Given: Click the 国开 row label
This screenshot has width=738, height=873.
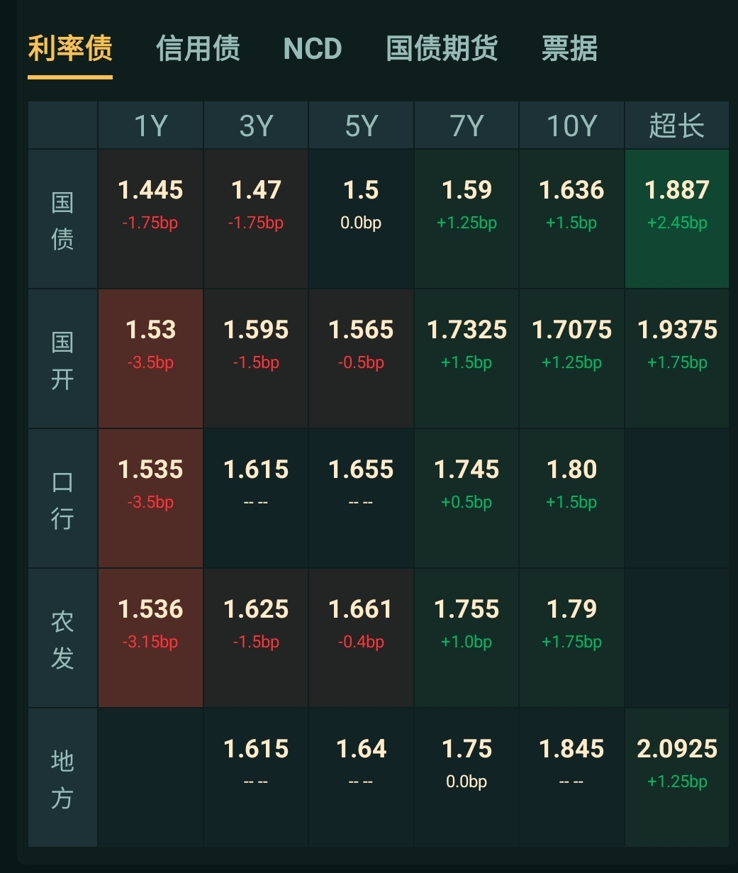Looking at the screenshot, I should point(62,359).
